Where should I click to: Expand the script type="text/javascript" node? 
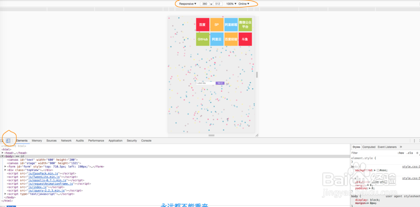[x=5, y=194]
